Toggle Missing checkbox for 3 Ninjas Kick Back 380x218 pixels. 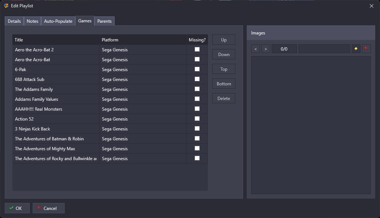197,129
